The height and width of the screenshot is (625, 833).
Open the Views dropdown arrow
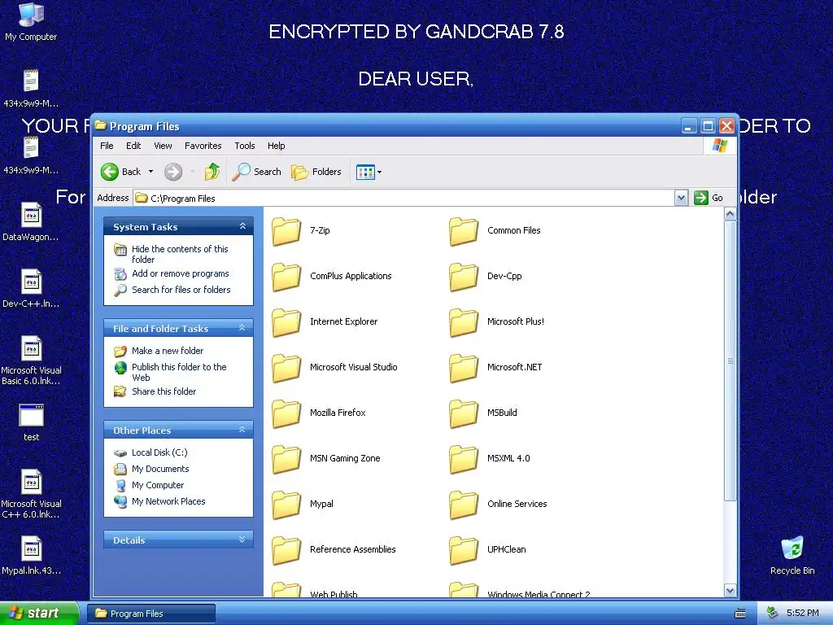[x=379, y=172]
